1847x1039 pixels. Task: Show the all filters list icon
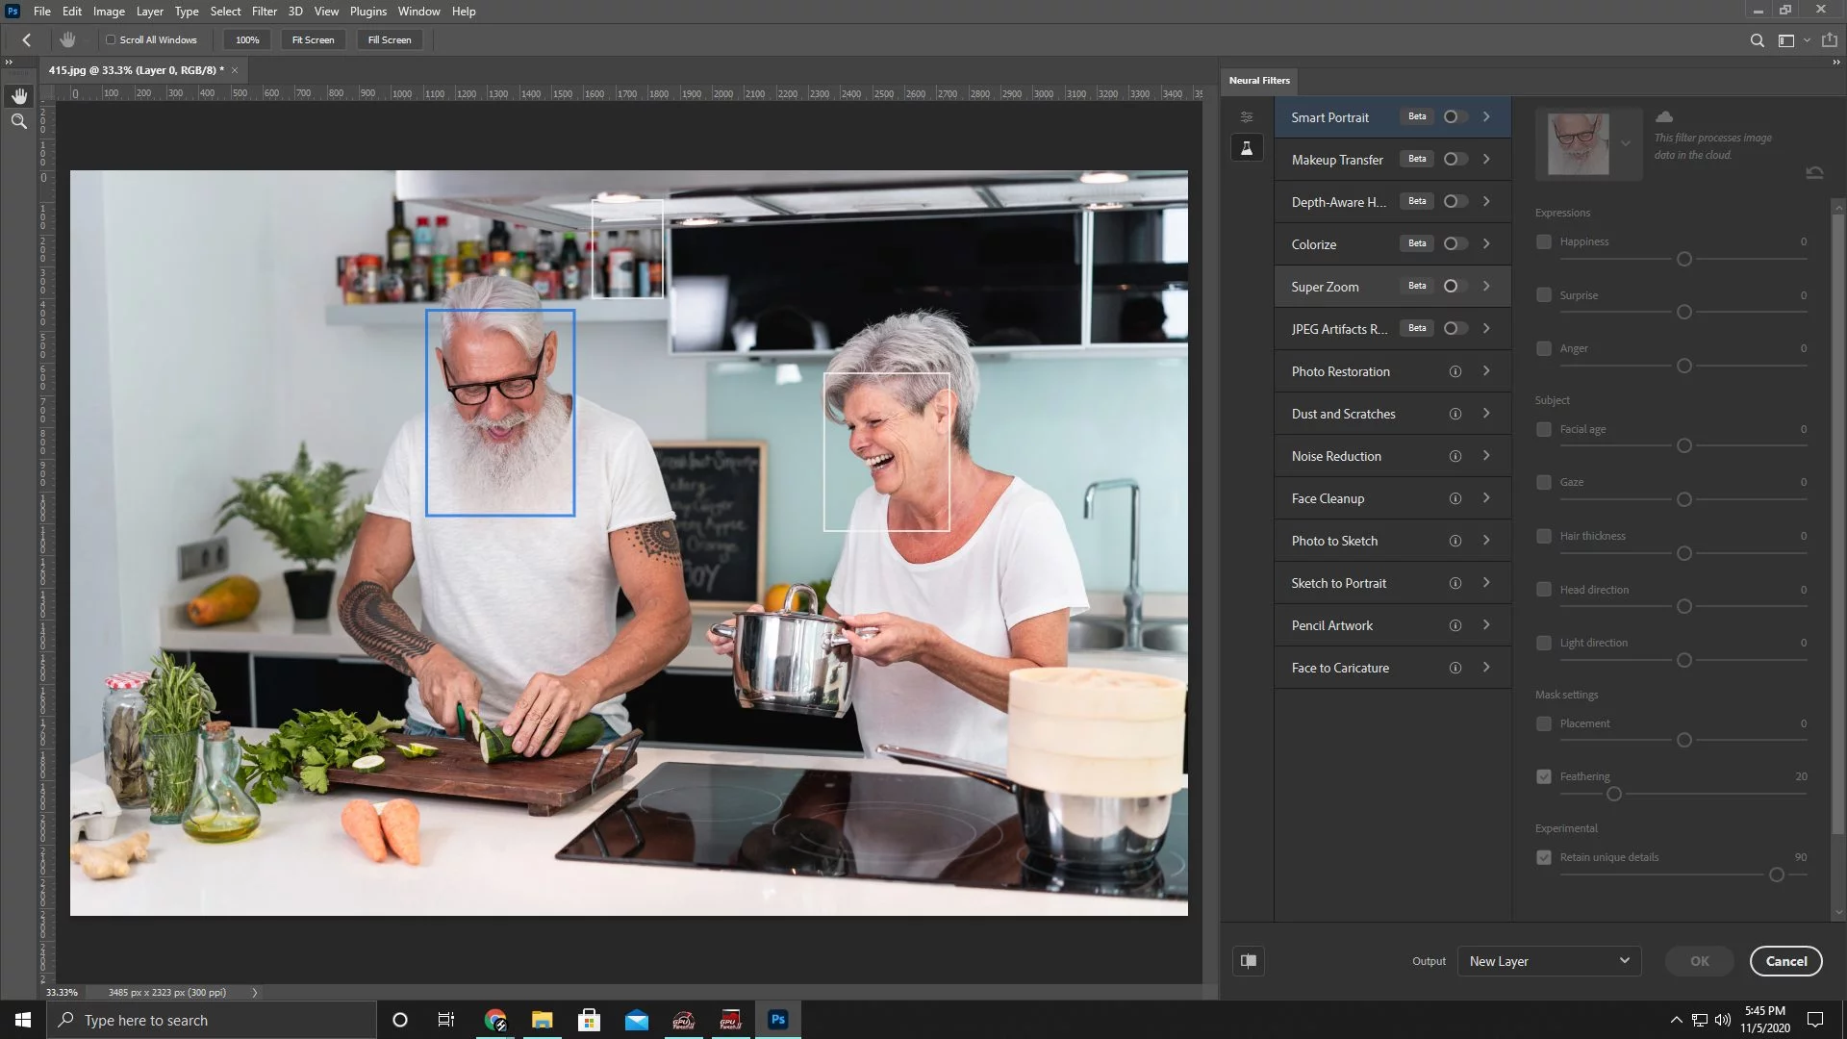click(x=1247, y=117)
